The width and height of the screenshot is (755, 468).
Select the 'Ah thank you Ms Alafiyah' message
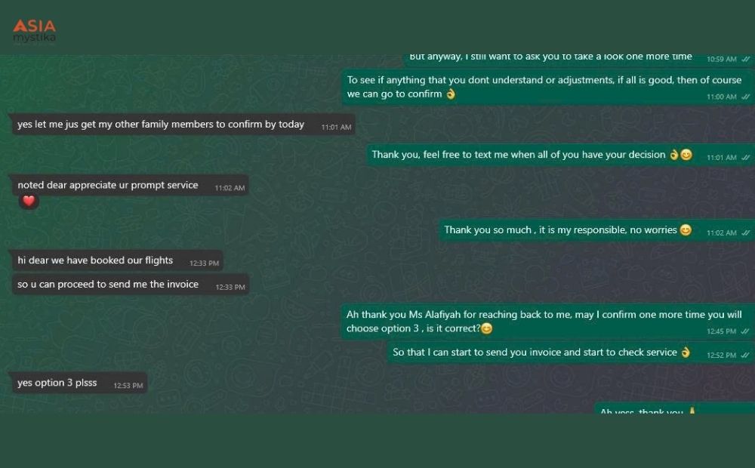click(547, 322)
